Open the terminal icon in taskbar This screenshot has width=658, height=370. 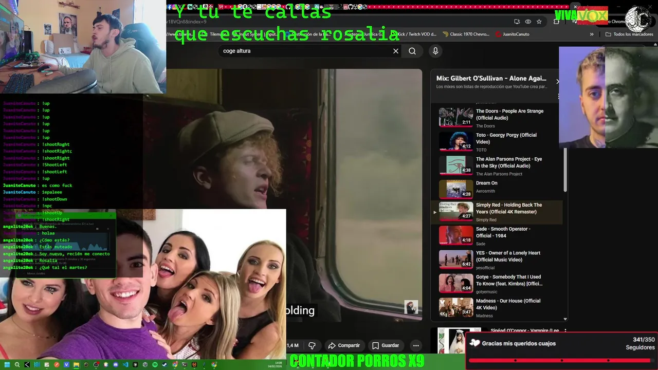point(185,365)
